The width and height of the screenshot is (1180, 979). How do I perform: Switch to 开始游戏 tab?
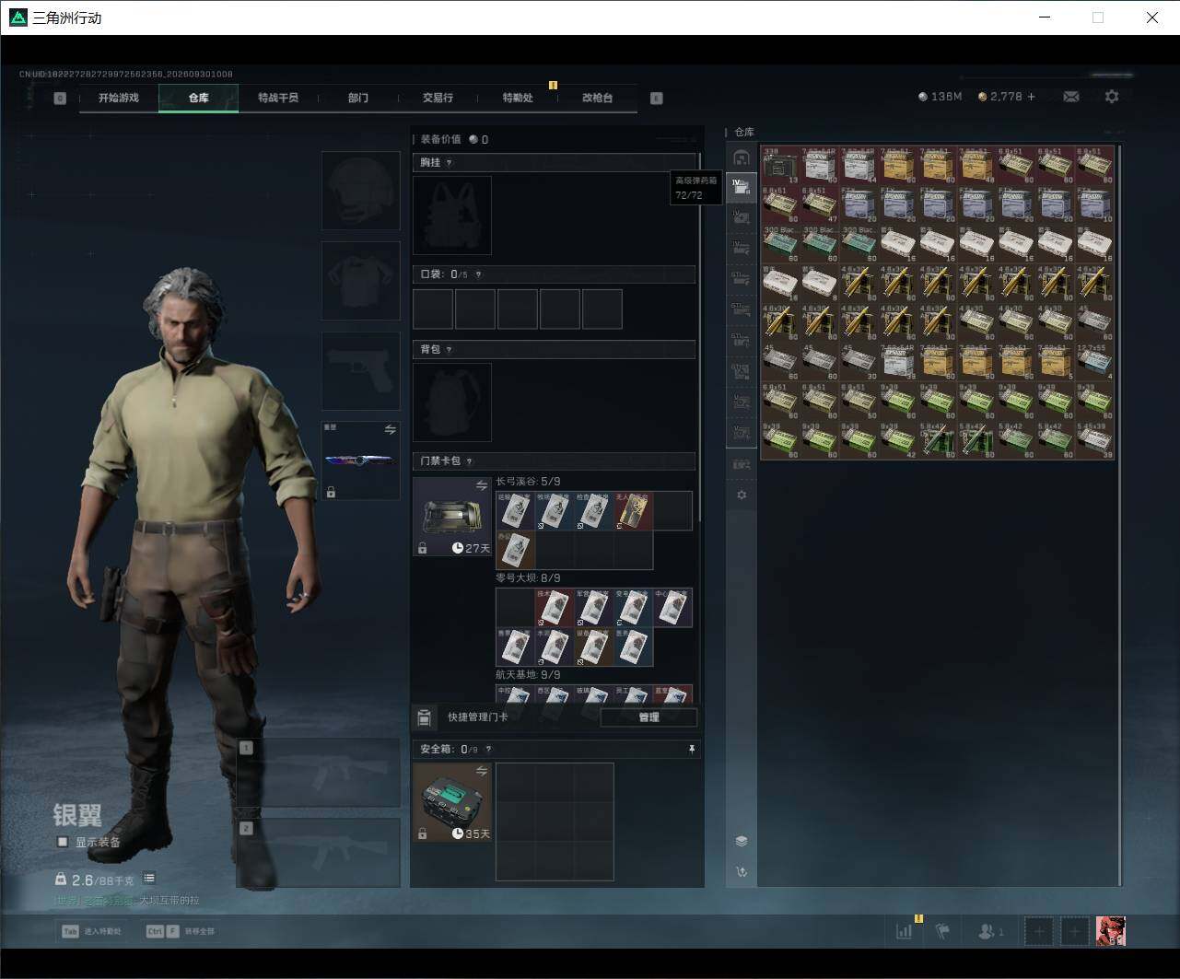119,98
